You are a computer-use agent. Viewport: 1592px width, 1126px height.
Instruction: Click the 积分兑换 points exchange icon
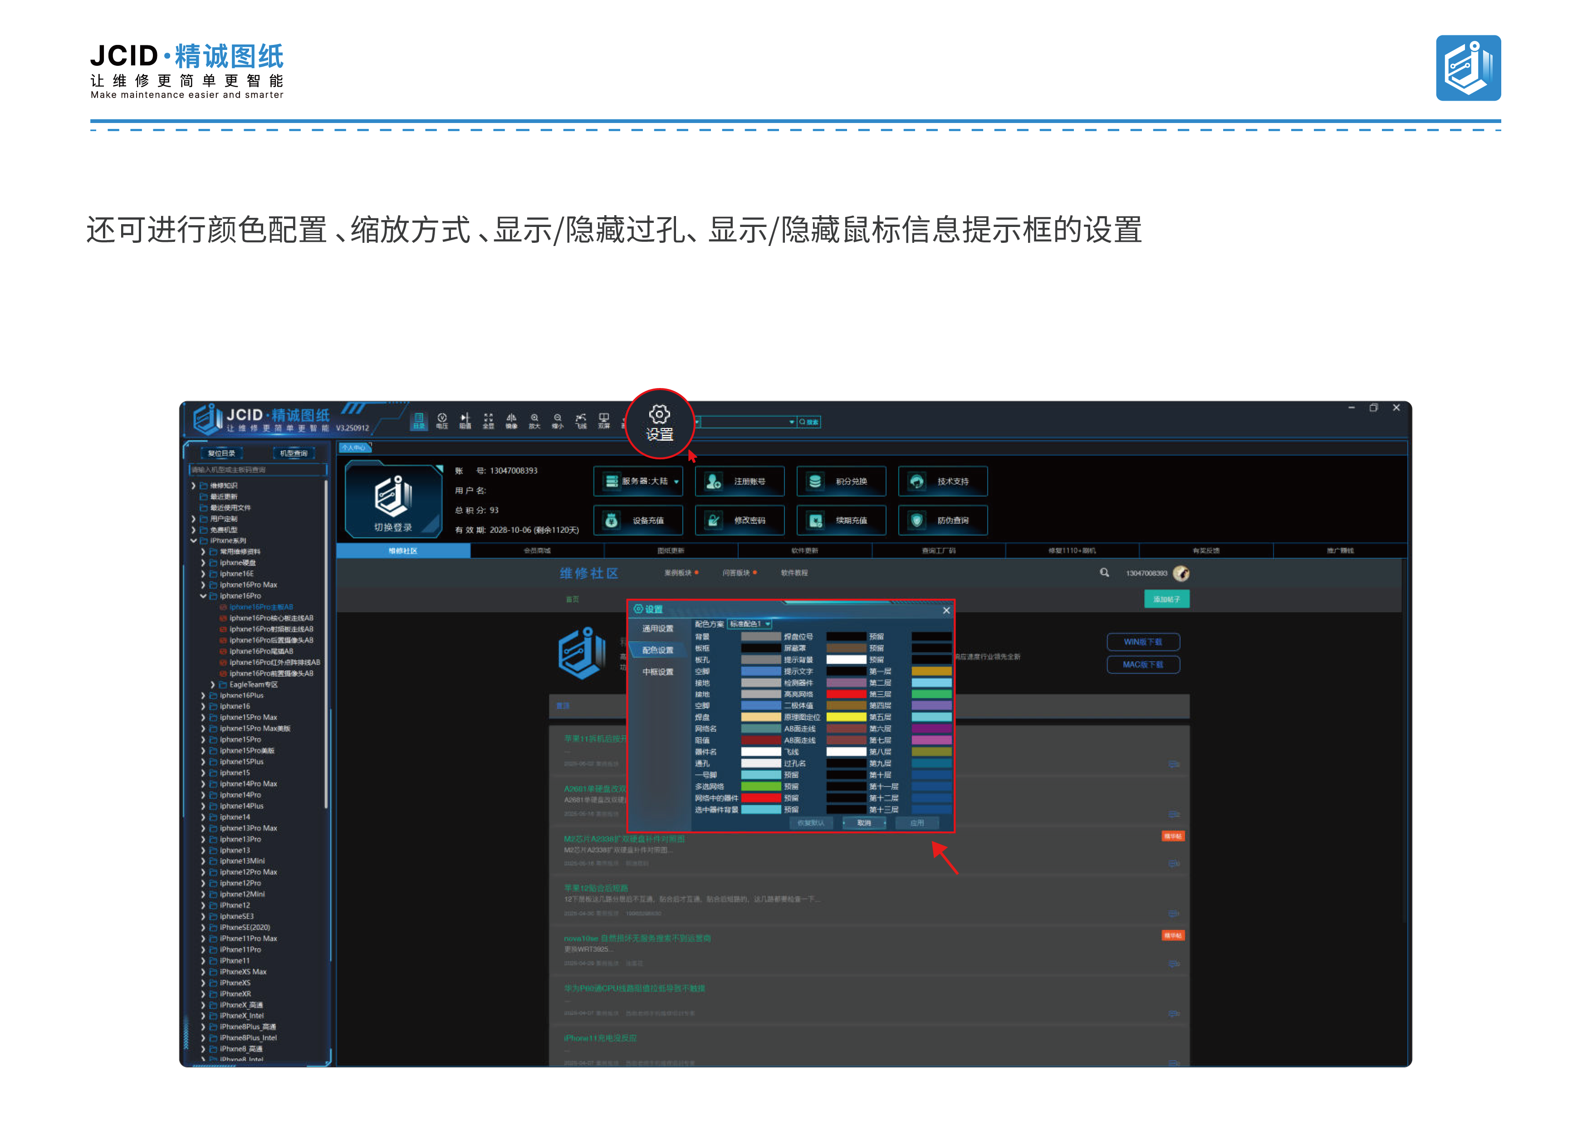pos(815,482)
